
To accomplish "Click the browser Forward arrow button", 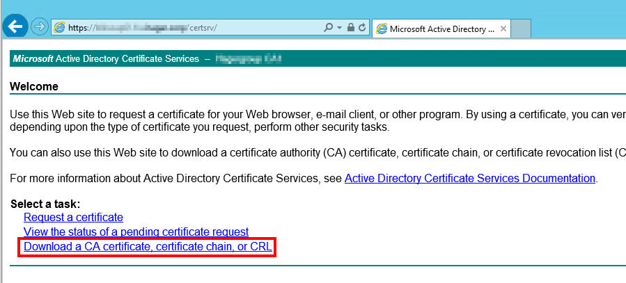I will click(39, 28).
